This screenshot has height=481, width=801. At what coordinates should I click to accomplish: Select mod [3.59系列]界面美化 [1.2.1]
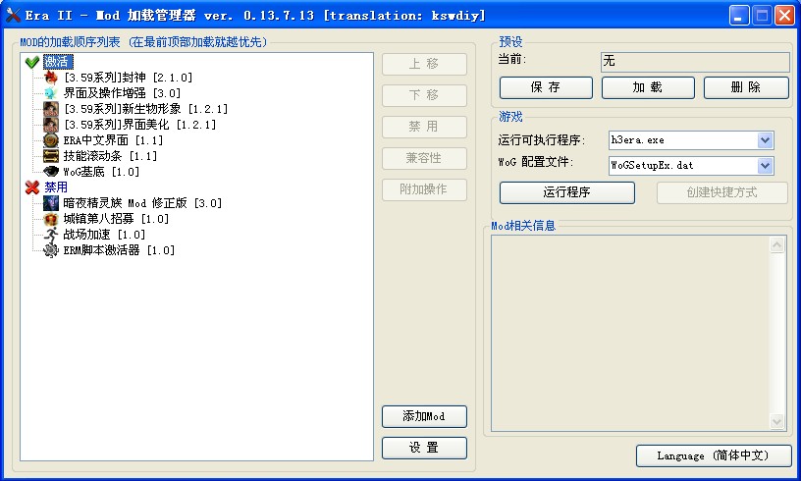(139, 125)
